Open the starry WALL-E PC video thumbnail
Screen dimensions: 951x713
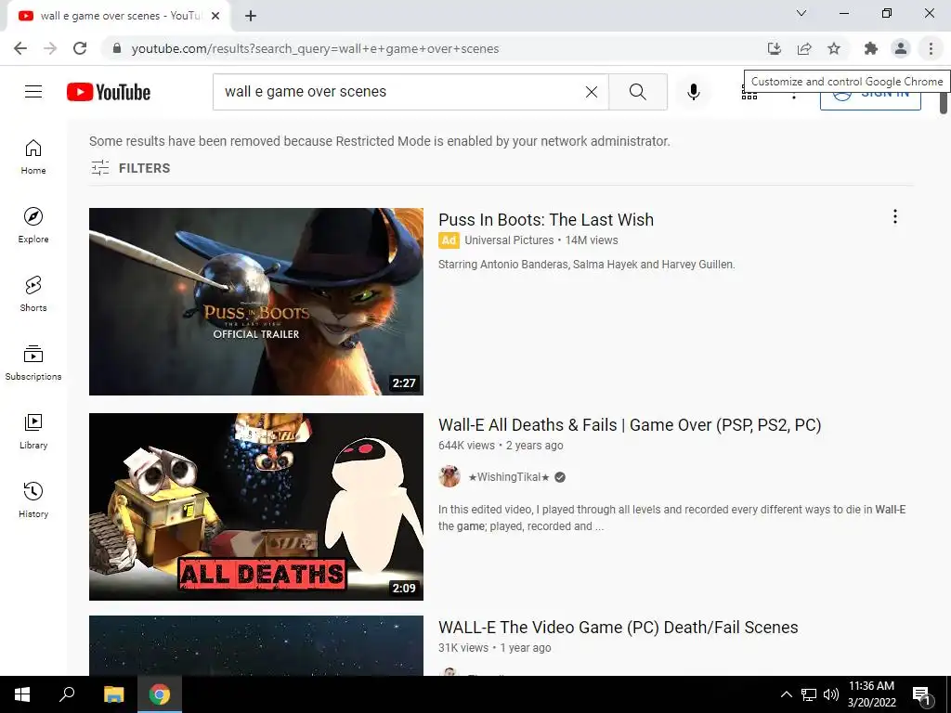coord(256,646)
